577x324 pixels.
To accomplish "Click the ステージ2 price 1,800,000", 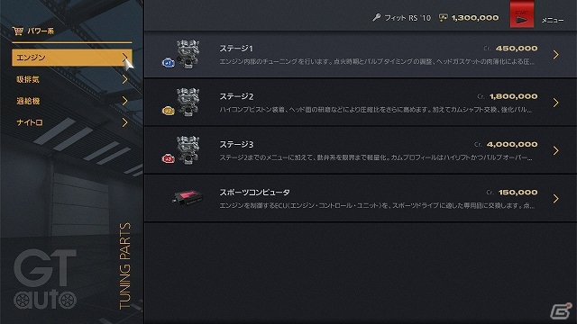I will [513, 96].
